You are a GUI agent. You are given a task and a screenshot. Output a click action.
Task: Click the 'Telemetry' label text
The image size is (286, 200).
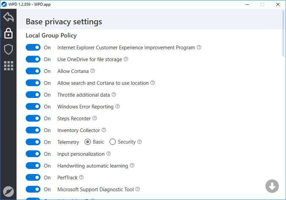pos(68,142)
